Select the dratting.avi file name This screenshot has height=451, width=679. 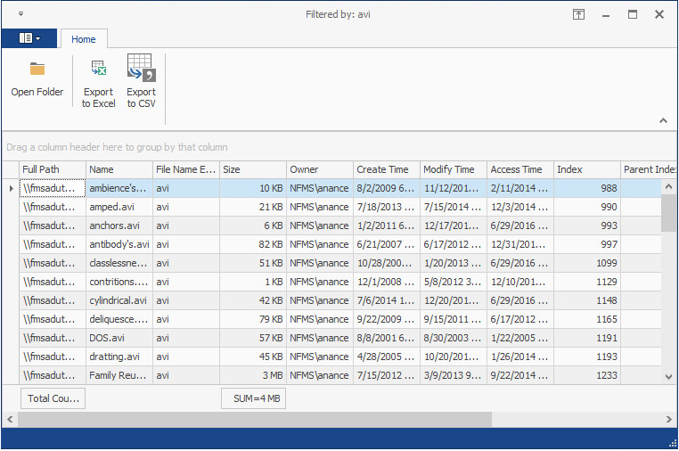click(119, 357)
